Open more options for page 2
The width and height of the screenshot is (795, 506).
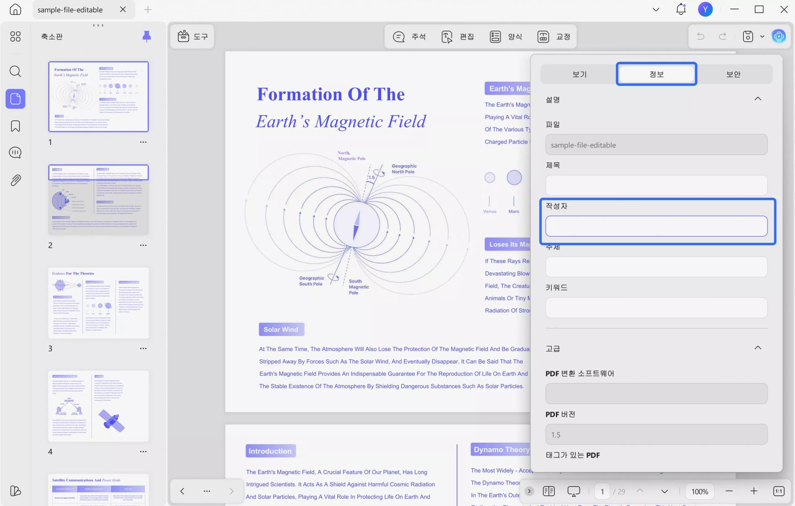[143, 245]
